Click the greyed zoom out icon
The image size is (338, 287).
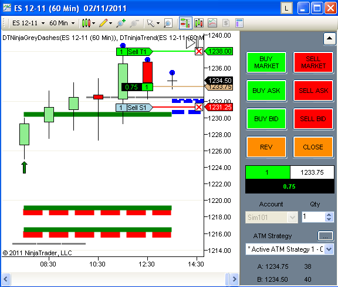point(134,23)
